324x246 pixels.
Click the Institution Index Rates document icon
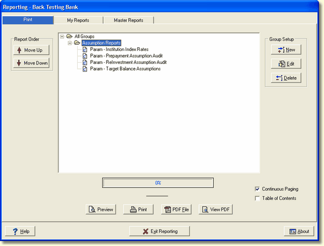point(85,50)
